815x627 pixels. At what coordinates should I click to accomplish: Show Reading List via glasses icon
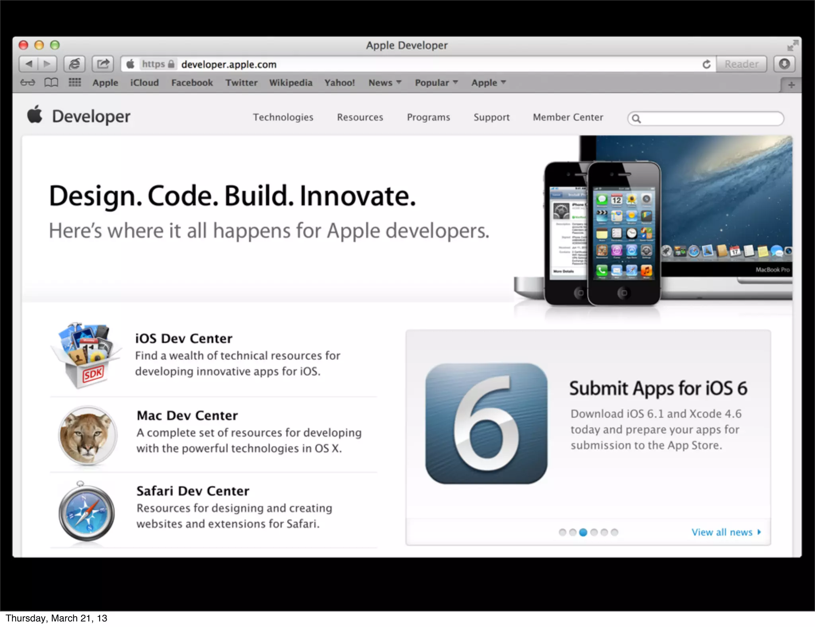[x=28, y=83]
